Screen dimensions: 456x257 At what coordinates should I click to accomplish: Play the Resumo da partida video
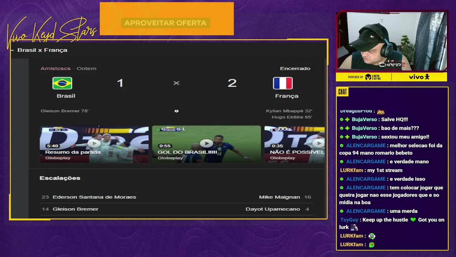[94, 143]
